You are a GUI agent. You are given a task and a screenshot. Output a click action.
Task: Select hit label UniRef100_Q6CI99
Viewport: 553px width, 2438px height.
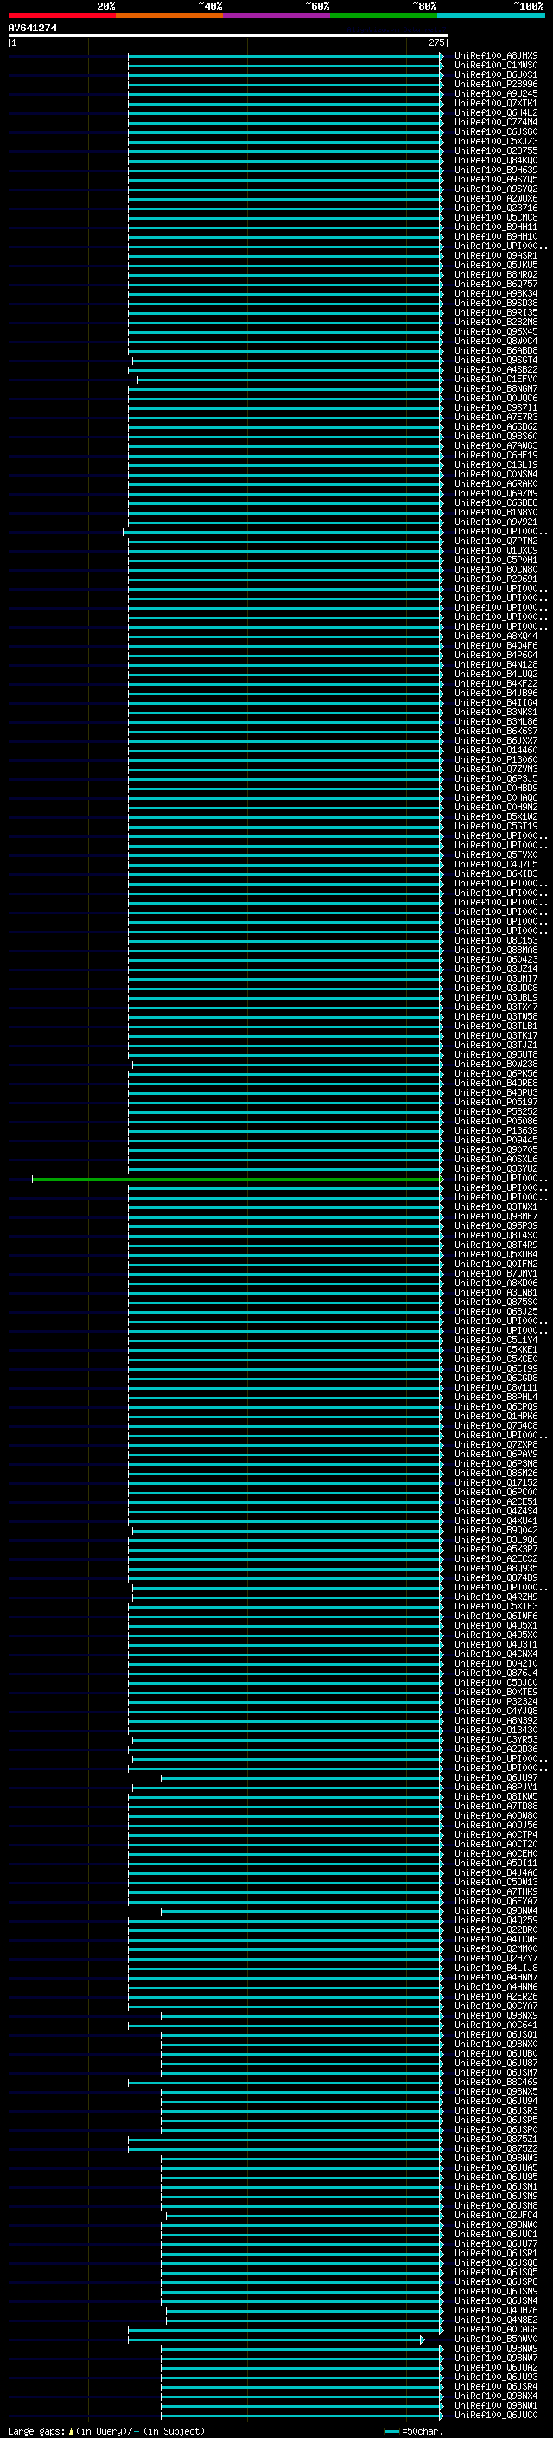[496, 1368]
